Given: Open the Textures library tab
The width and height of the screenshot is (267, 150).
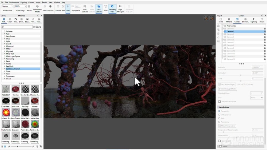Looking at the screenshot, I should pos(15,20).
